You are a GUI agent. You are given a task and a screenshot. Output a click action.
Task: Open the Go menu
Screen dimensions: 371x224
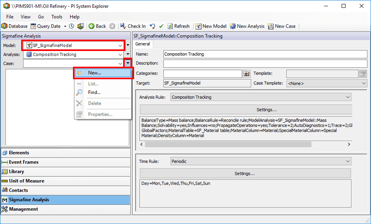click(x=41, y=17)
